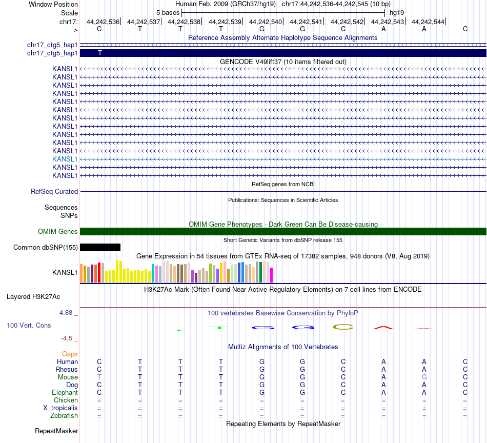
Task: Click the chr17_ctg5_hap1 label beside arrowed line
Action: pos(52,45)
